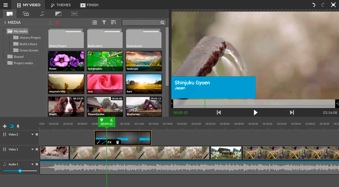Select the flower media thumbnail
This screenshot has height=187, width=339.
[x=66, y=61]
